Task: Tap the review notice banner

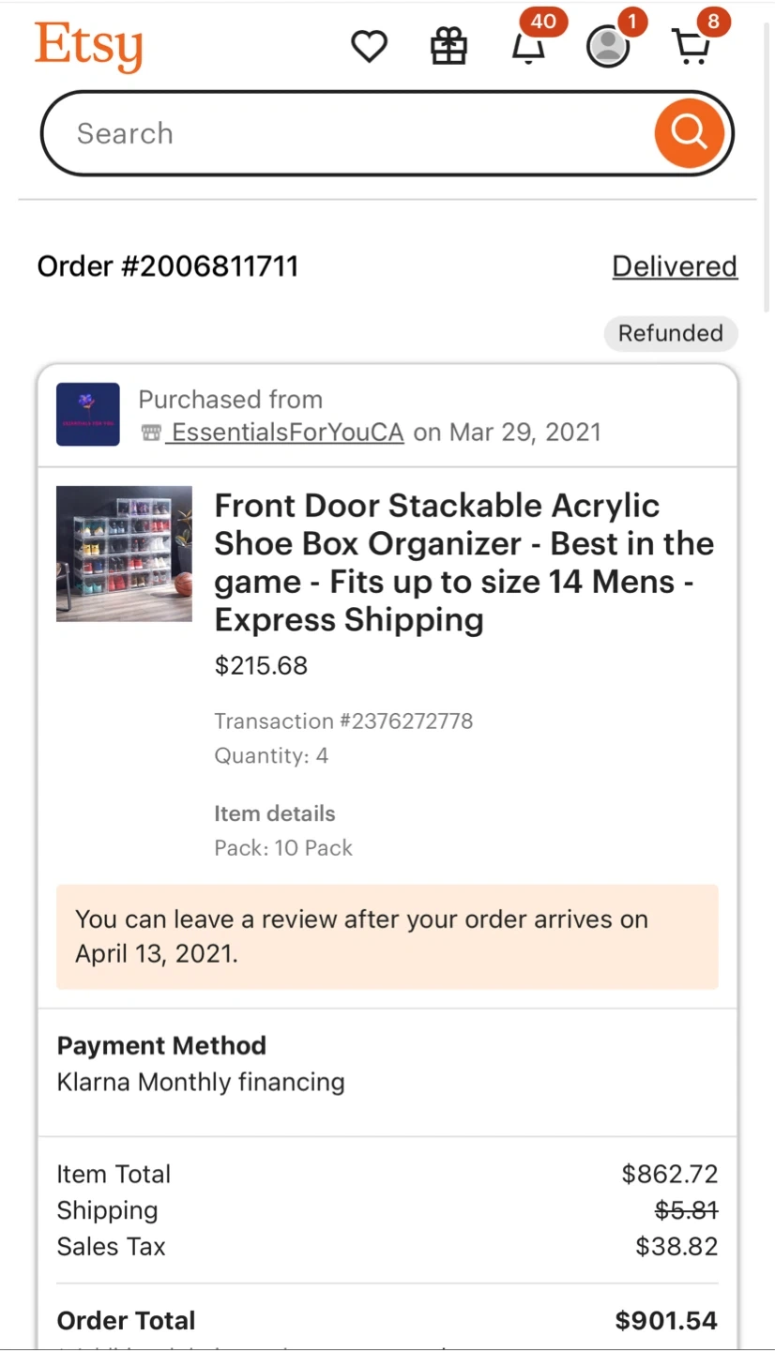Action: click(x=387, y=936)
